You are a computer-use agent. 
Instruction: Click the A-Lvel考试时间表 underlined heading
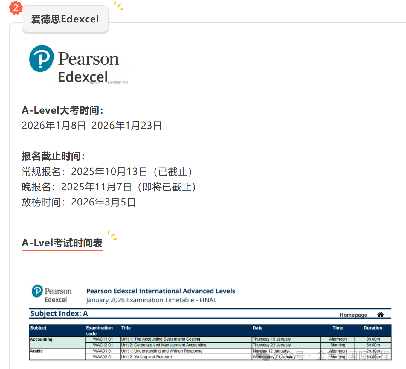tap(62, 243)
